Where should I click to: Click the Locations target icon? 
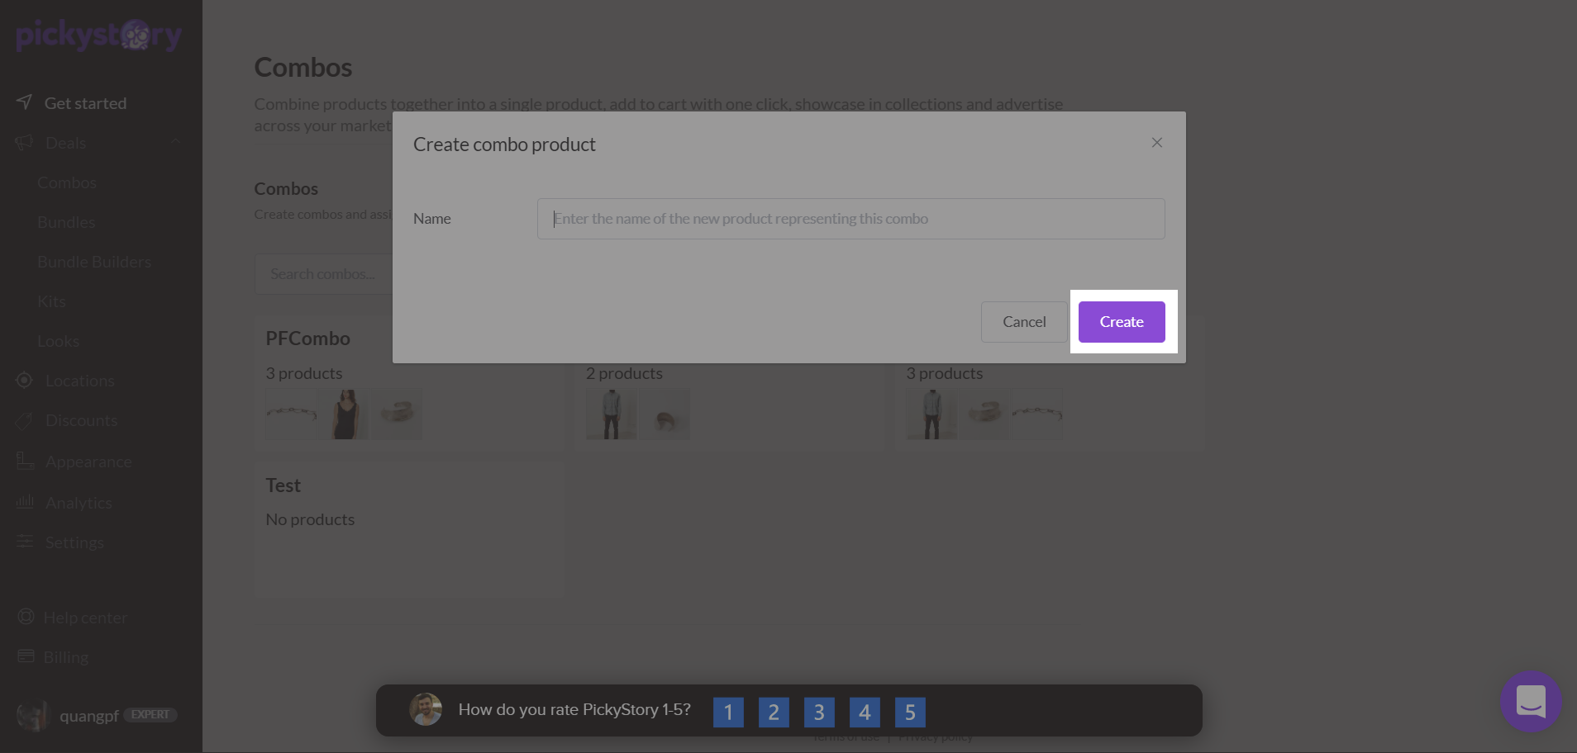click(x=25, y=380)
